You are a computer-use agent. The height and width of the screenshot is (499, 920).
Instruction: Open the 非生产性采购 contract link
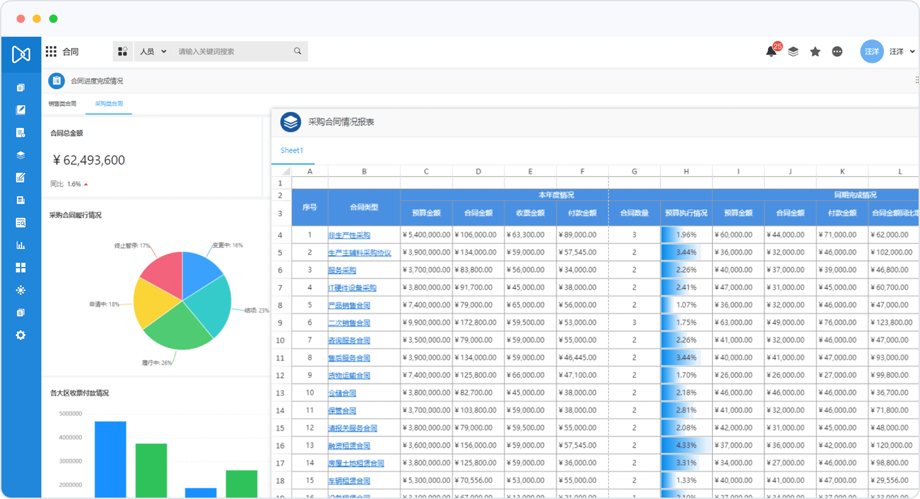pos(349,235)
